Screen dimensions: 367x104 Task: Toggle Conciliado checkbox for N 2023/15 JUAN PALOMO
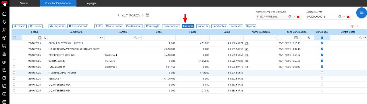pos(322,73)
